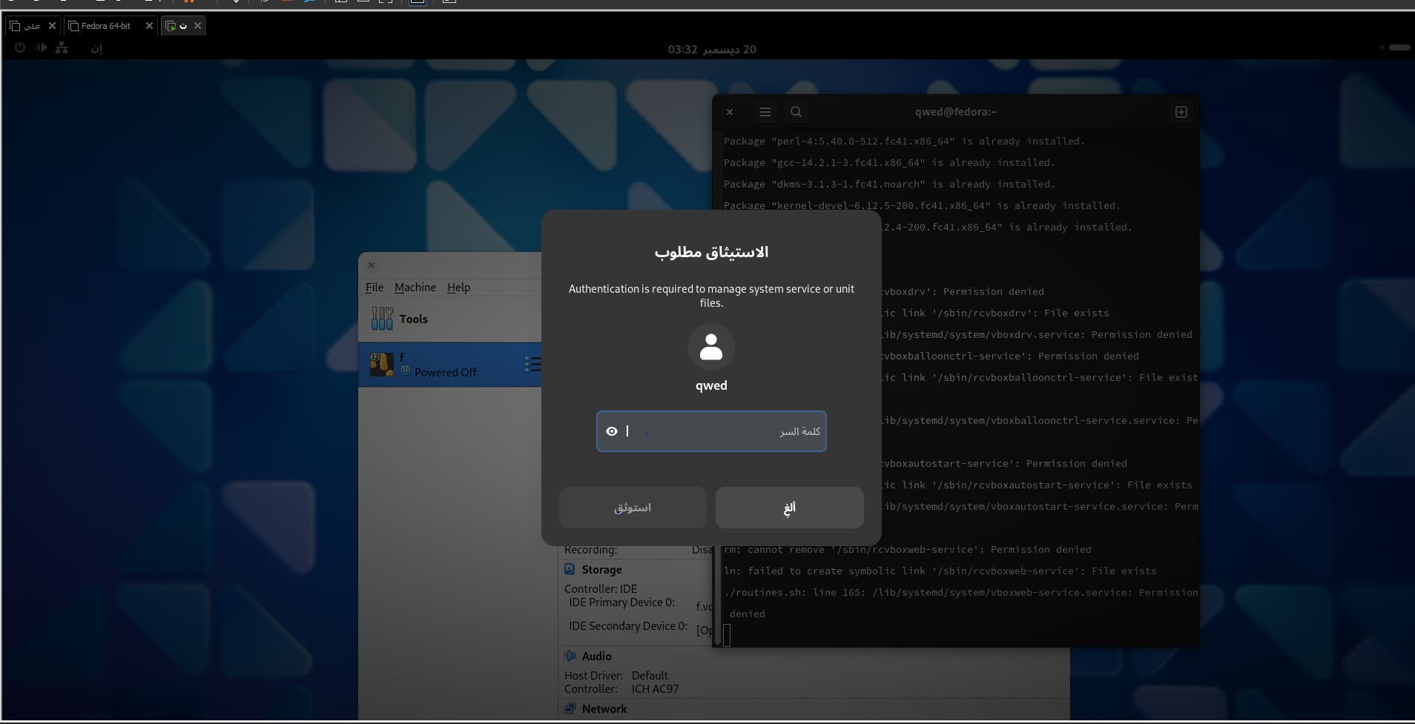Toggle password visibility eye icon

pos(611,431)
